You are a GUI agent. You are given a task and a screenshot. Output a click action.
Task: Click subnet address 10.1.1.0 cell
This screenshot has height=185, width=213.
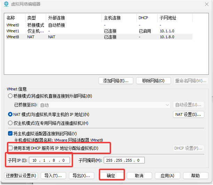[167, 31]
